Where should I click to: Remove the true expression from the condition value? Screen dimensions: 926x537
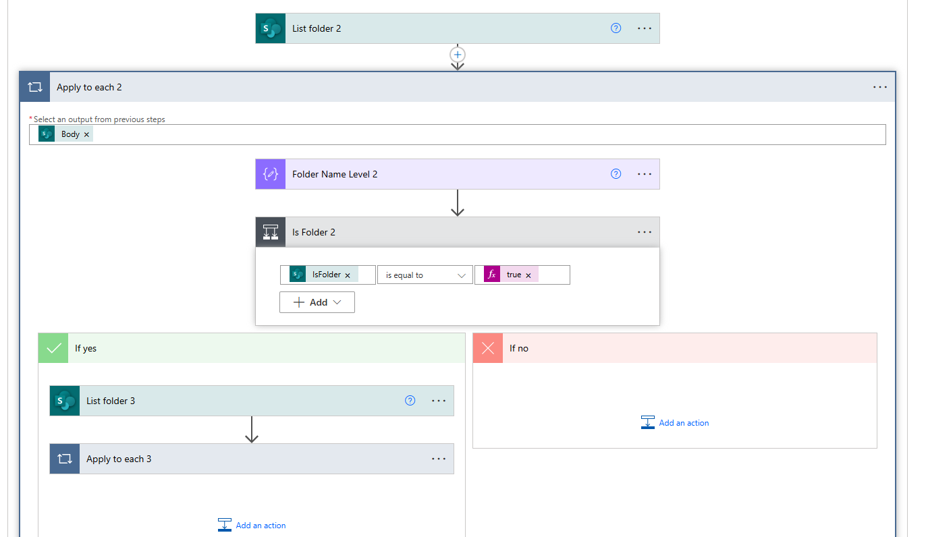click(x=528, y=275)
